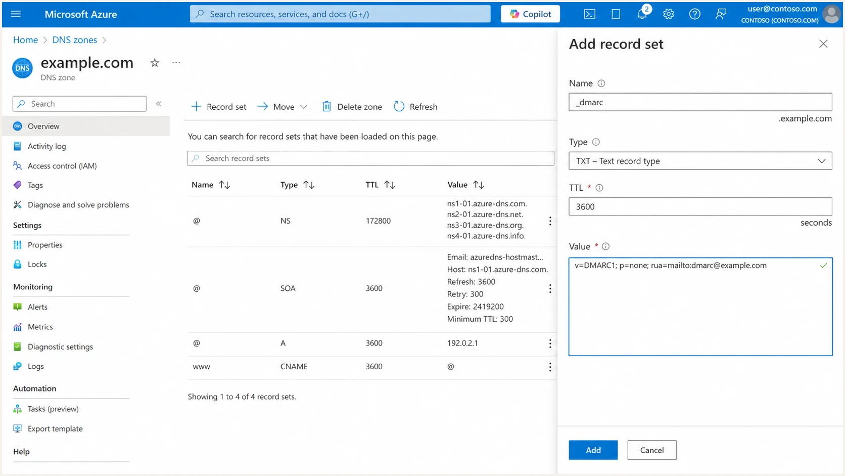Click the Name field containing _dmarc
Viewport: 845px width, 476px height.
click(x=700, y=102)
